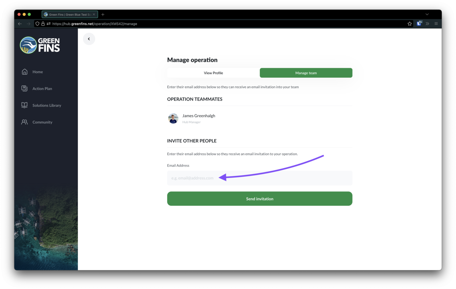
Task: Open a new browser tab with the plus button
Action: [x=103, y=14]
